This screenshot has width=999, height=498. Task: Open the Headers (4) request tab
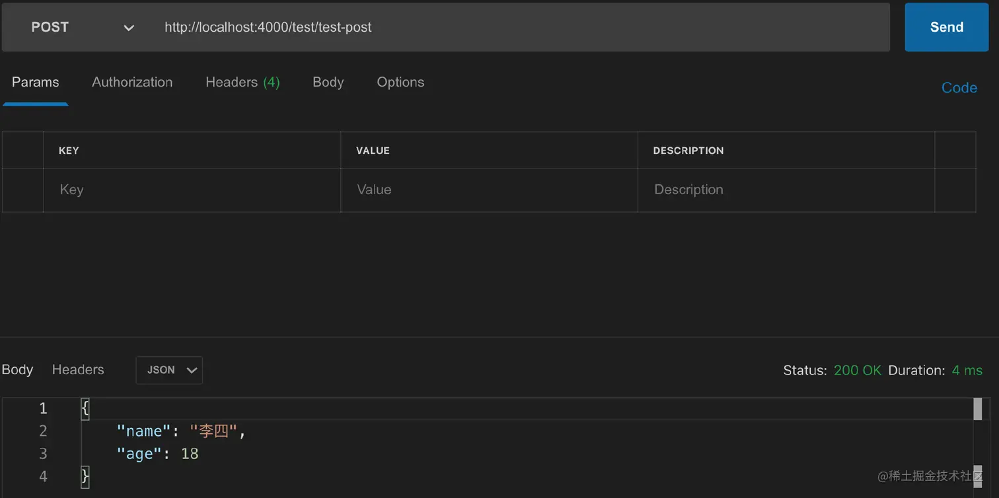[x=242, y=83]
